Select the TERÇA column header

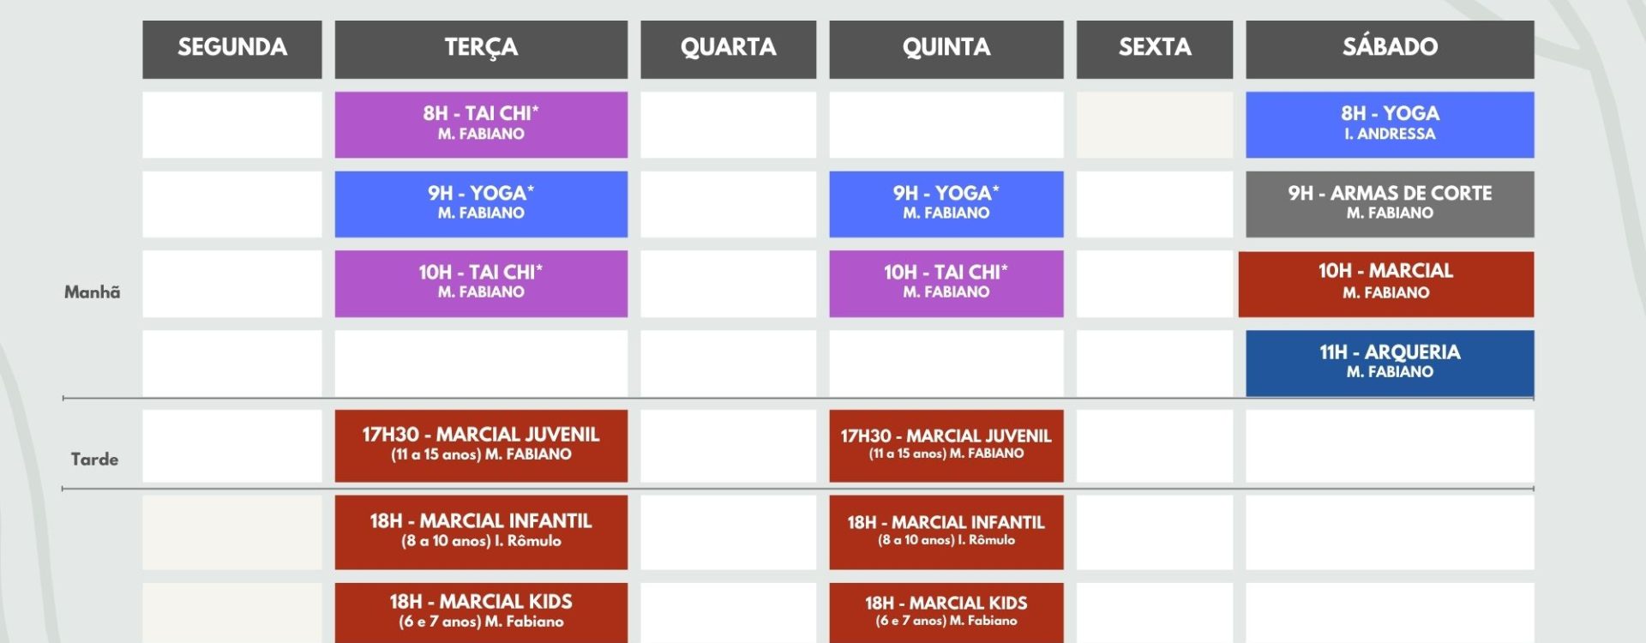[481, 50]
